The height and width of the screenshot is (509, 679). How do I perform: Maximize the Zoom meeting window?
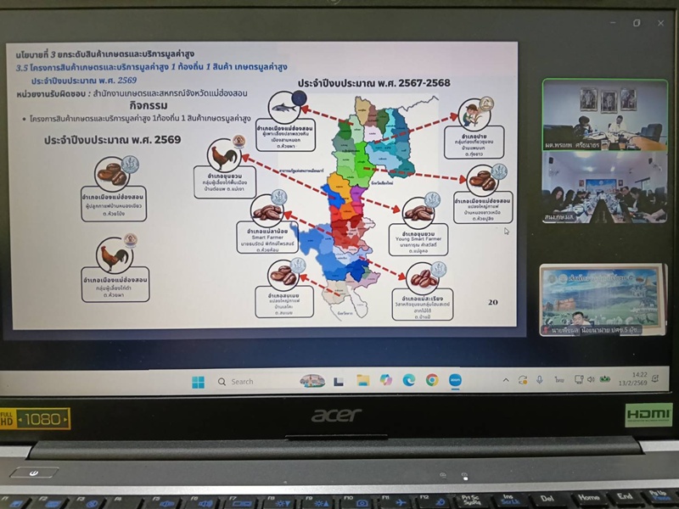[637, 23]
